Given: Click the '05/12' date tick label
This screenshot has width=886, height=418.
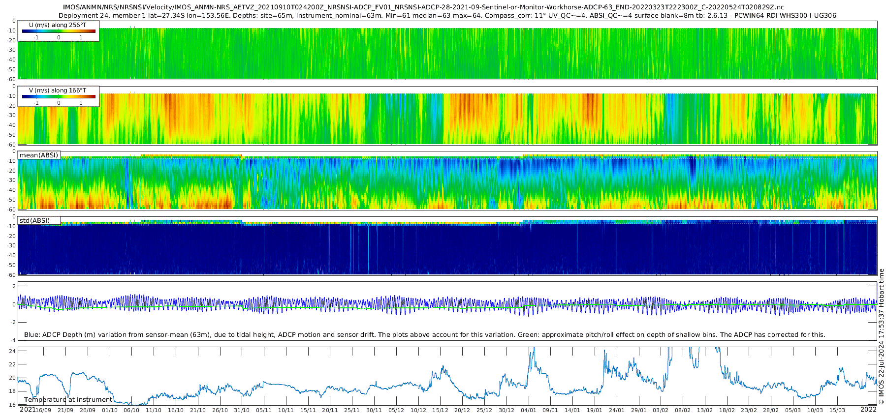Looking at the screenshot, I should [396, 410].
